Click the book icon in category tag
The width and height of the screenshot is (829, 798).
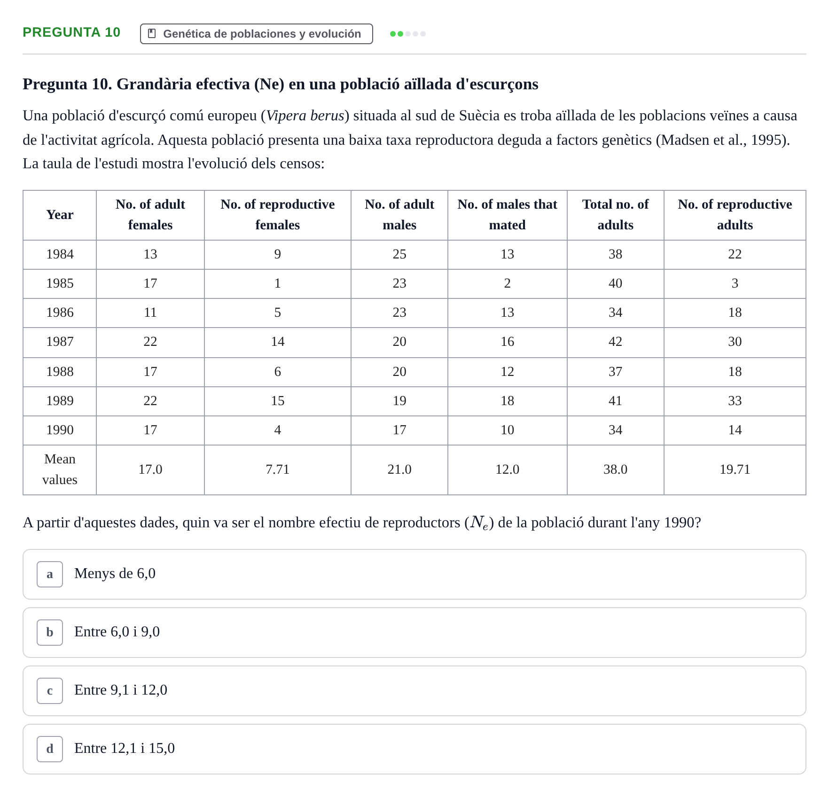[x=152, y=34]
